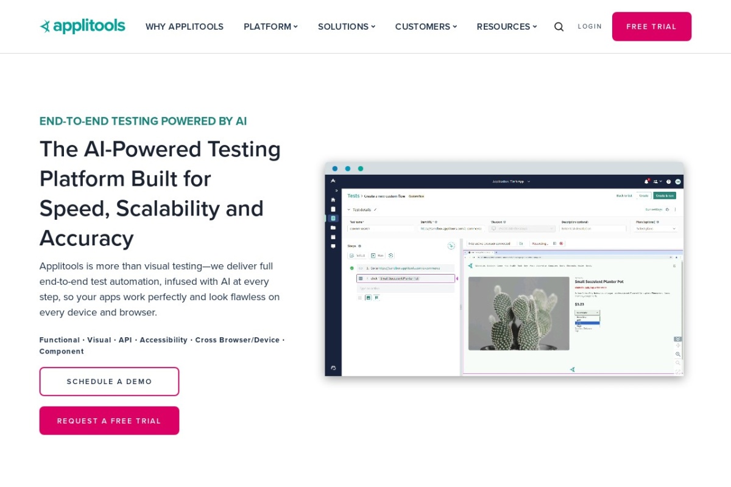Collapse the Test details section in the preview
Screen dimensions: 731x487
349,209
